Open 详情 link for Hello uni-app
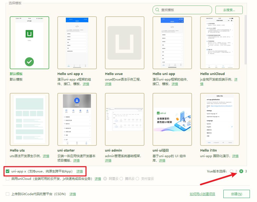The image size is (257, 202). pyautogui.click(x=175, y=84)
